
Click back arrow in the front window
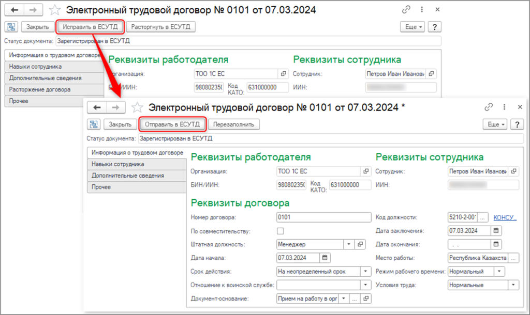[x=97, y=107]
